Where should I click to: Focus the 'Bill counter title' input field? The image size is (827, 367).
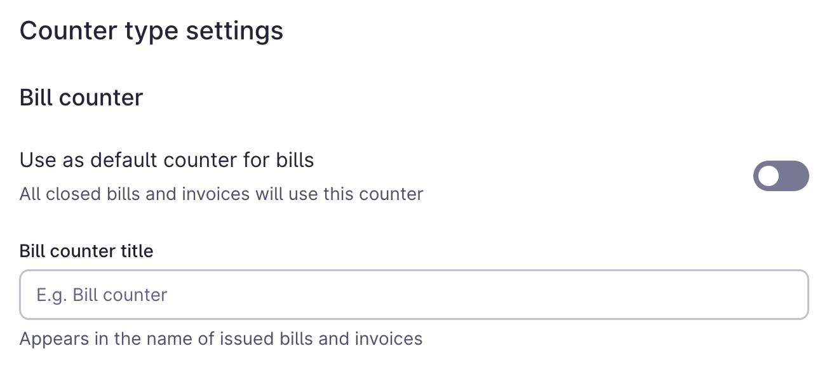pos(413,295)
